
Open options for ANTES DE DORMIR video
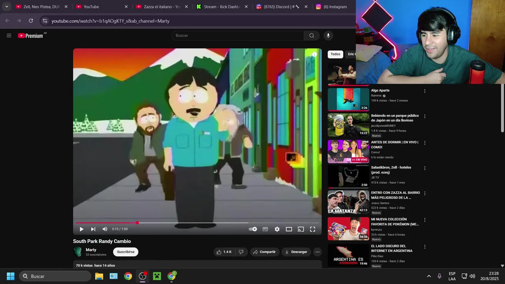click(x=425, y=143)
